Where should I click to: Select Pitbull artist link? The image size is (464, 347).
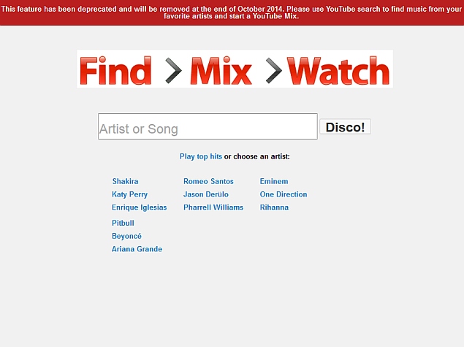[x=123, y=223]
